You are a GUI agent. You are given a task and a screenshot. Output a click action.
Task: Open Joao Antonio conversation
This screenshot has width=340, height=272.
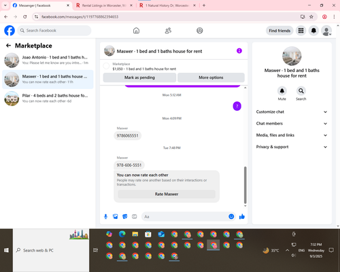(x=48, y=61)
